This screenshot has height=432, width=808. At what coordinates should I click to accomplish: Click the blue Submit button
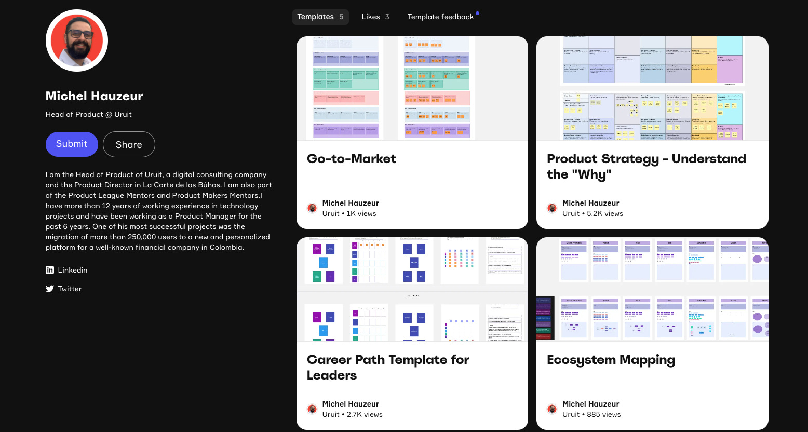tap(72, 144)
